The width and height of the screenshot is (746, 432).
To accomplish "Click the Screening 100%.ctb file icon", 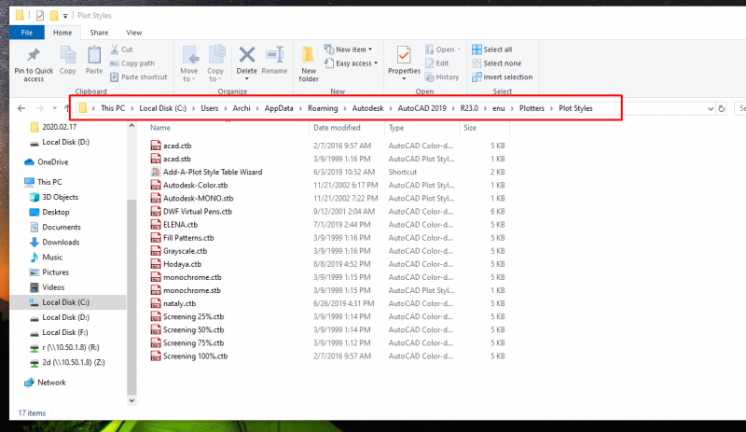I will point(156,356).
